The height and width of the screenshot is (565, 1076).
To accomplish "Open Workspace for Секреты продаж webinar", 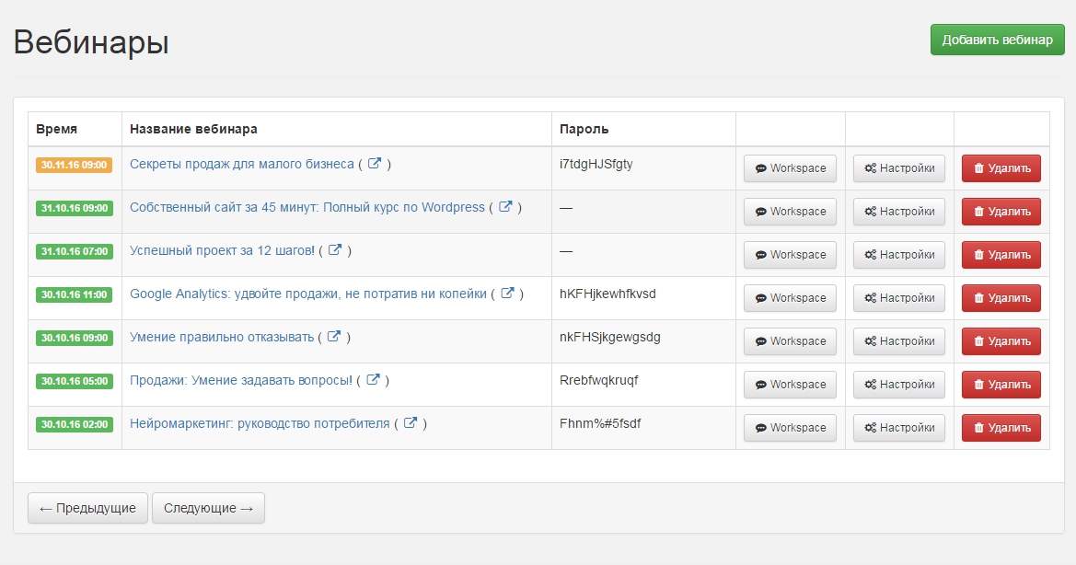I will coord(790,168).
